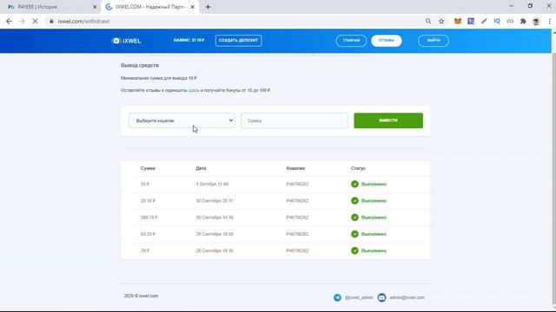556x312 pixels.
Task: Open the purple square extension icon
Action: pos(471,21)
